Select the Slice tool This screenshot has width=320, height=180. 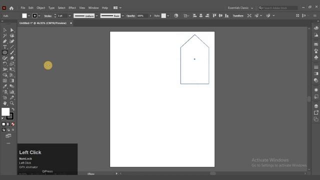point(12,97)
